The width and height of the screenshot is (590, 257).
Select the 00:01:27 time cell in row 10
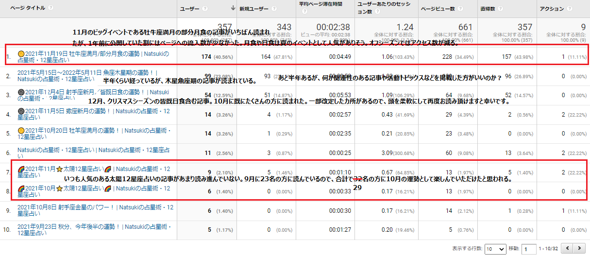click(x=340, y=230)
